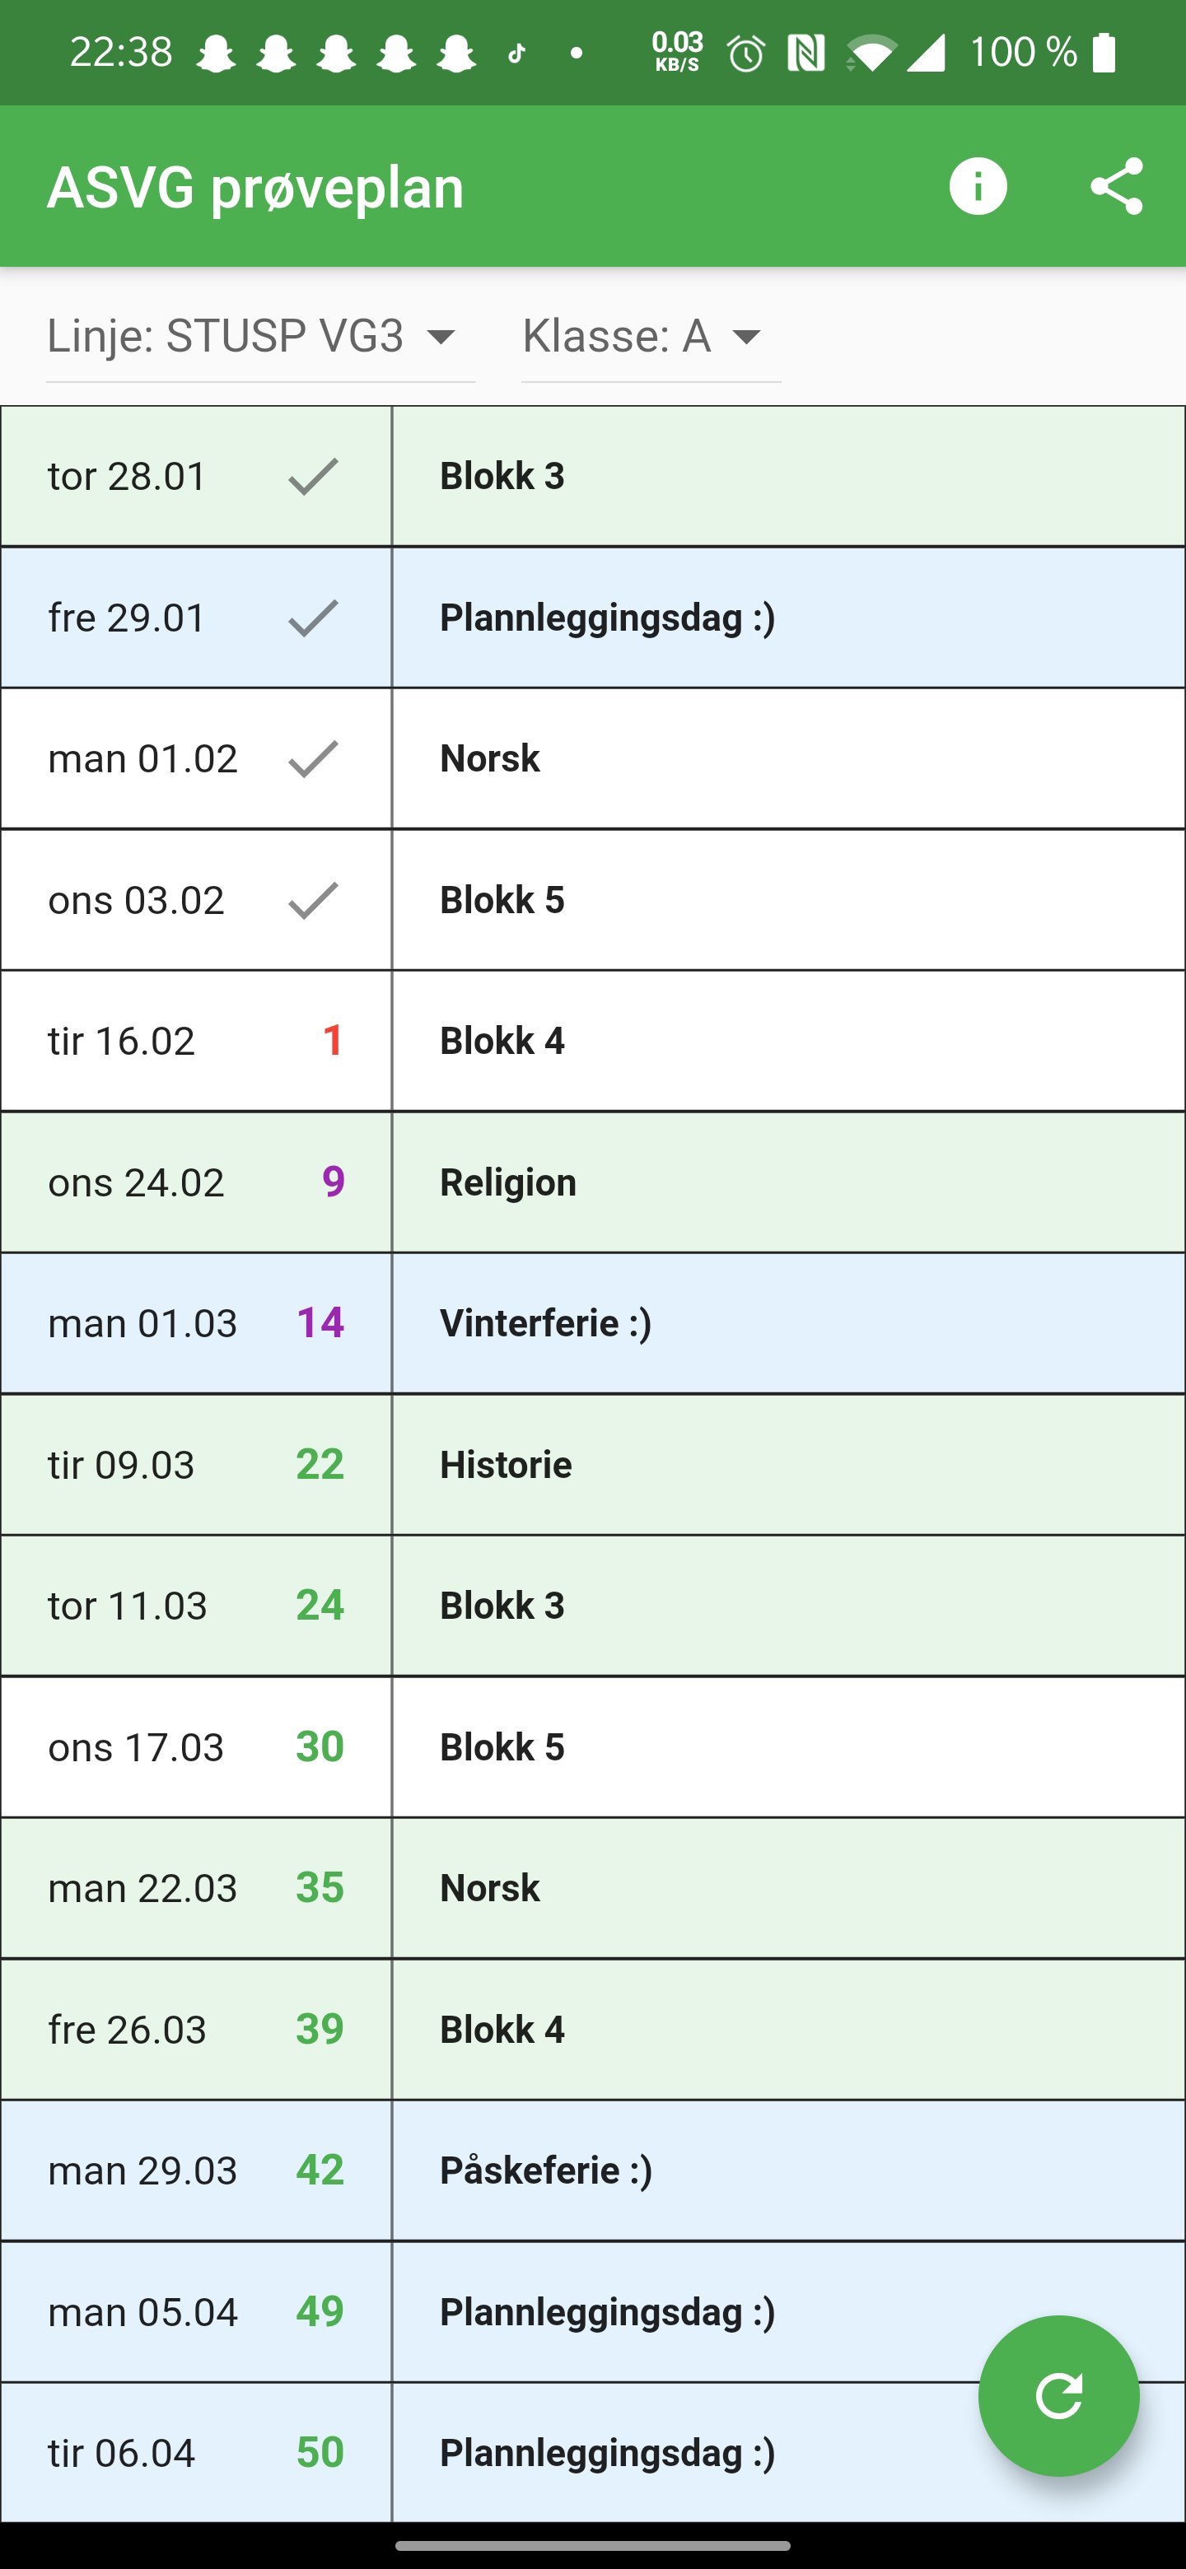Toggle the checkmark beside Norsk on man 01.02
The height and width of the screenshot is (2569, 1186).
[x=311, y=758]
